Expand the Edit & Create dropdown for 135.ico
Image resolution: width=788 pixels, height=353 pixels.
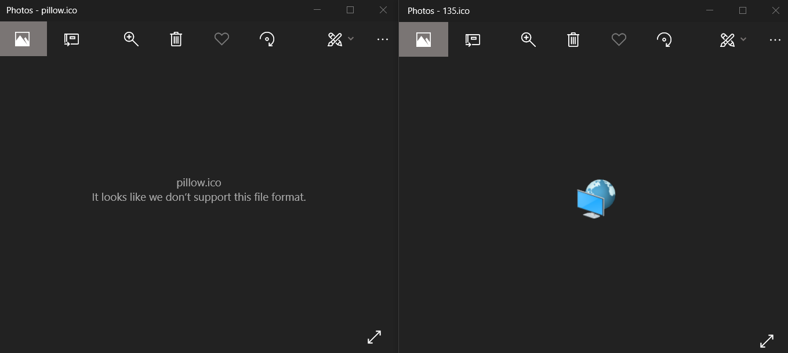pos(744,39)
